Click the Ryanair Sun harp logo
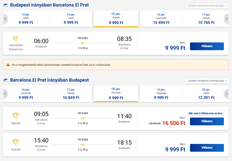Viewport: 232px width, 161px height. click(x=16, y=39)
